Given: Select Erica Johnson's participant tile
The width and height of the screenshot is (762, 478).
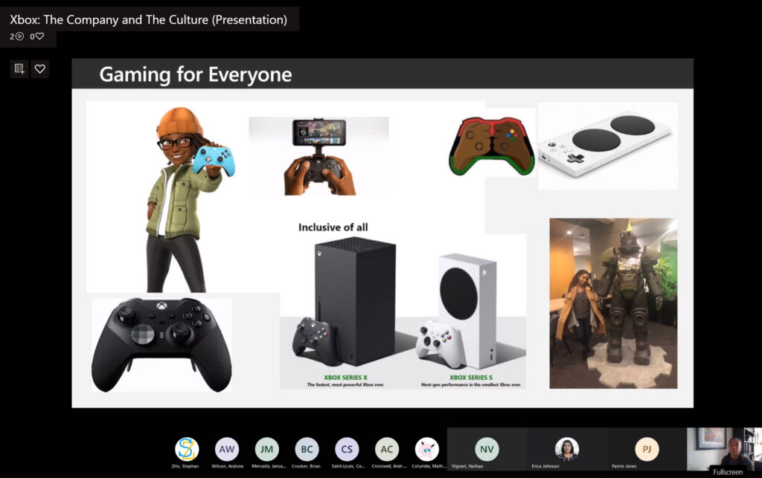Looking at the screenshot, I should tap(567, 449).
